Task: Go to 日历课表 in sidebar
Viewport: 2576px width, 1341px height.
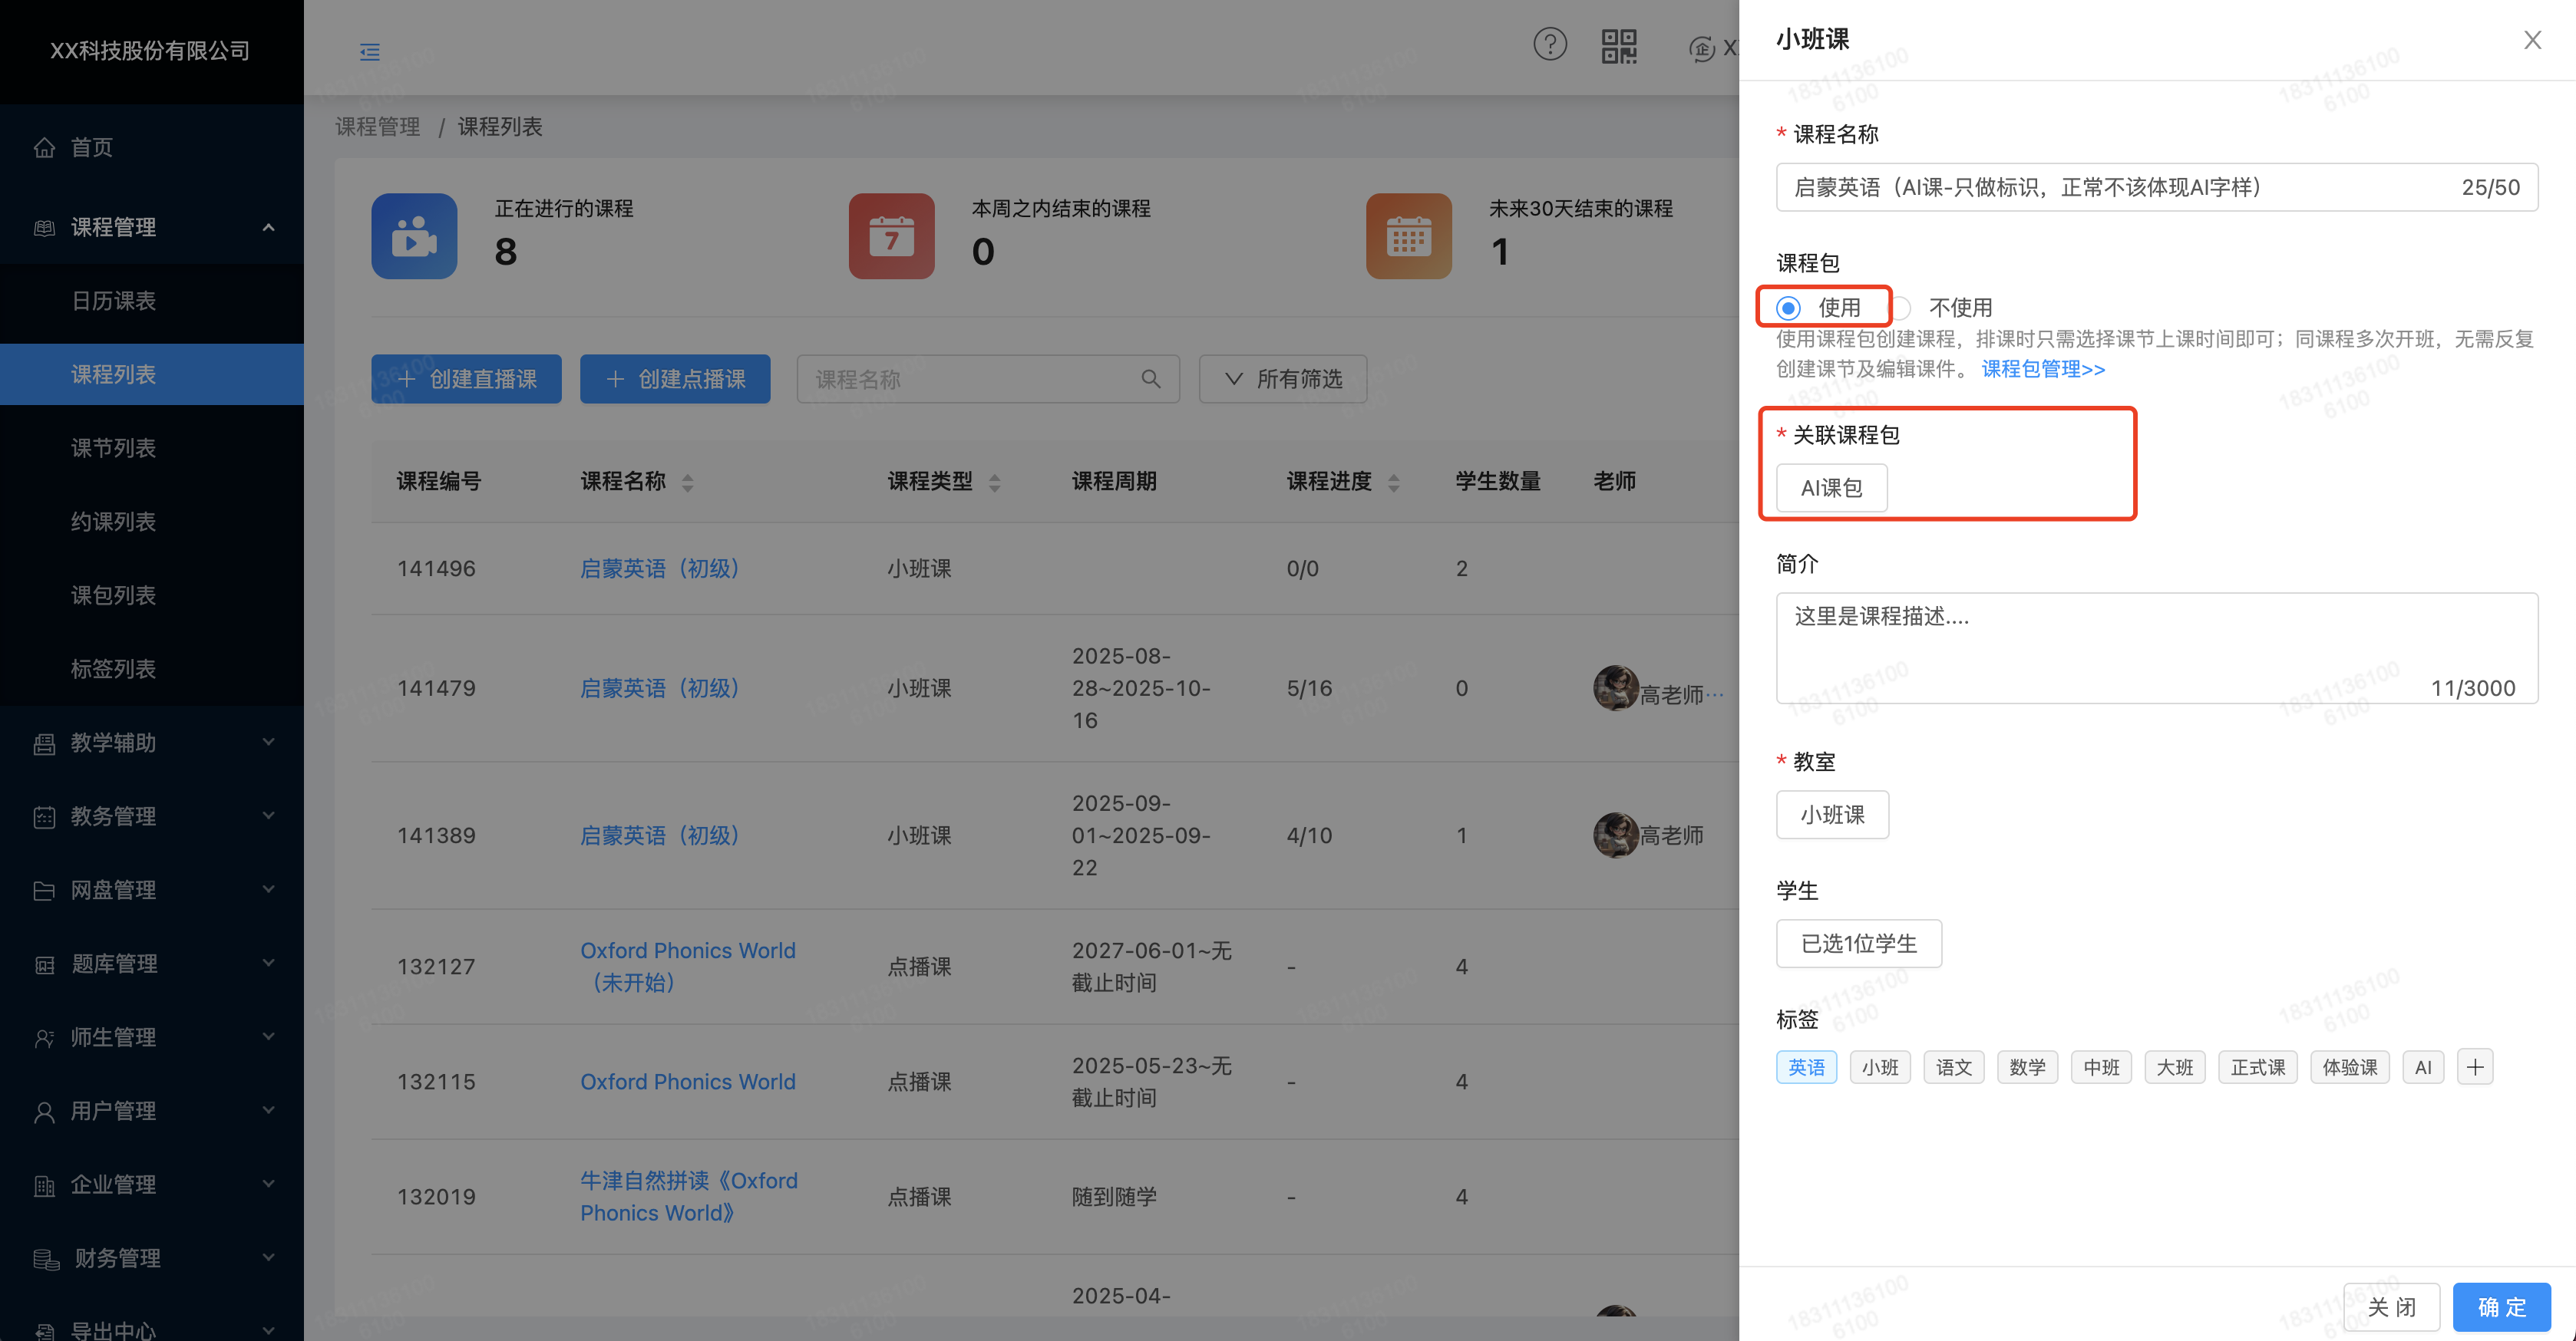Action: 114,301
